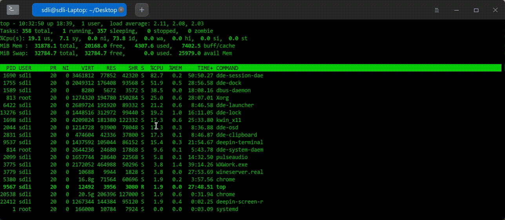Click the deepin-terminal process name
Screen dimensions: 505x220
(240, 142)
